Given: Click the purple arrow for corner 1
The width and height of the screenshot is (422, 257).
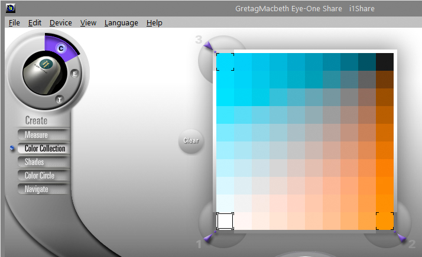Looking at the screenshot, I should 208,238.
